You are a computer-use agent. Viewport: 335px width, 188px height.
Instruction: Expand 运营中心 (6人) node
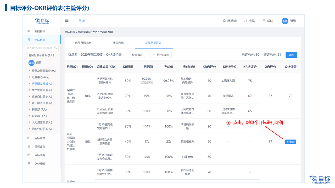point(30,77)
